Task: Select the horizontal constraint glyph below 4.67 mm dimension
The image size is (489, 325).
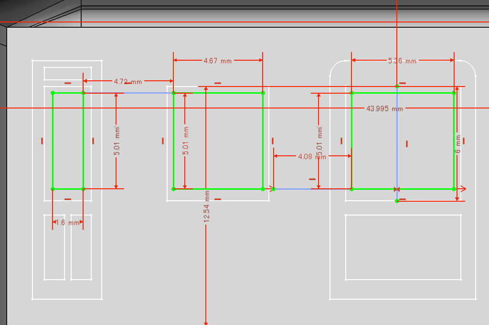Action: coord(218,83)
